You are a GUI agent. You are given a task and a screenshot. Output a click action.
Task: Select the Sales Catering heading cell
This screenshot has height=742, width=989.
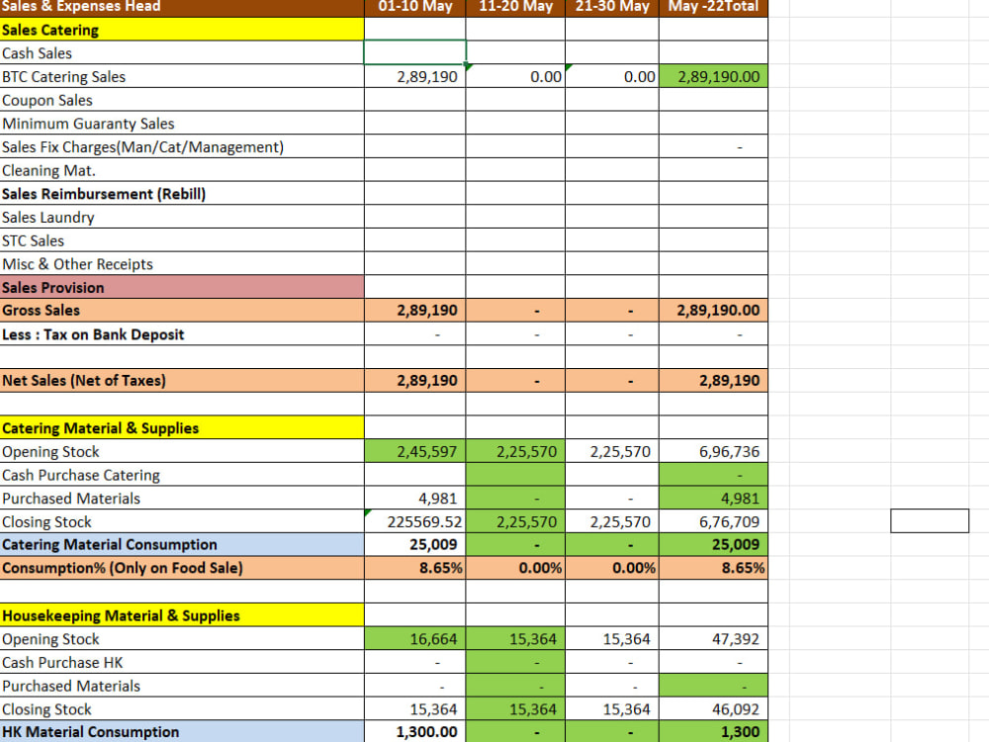(182, 30)
